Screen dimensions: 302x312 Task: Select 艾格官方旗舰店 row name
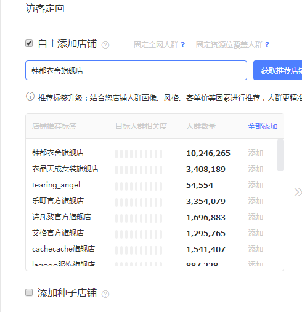point(58,233)
